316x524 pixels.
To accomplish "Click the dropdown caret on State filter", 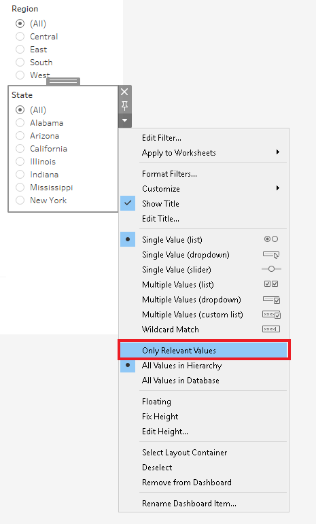I will click(124, 120).
